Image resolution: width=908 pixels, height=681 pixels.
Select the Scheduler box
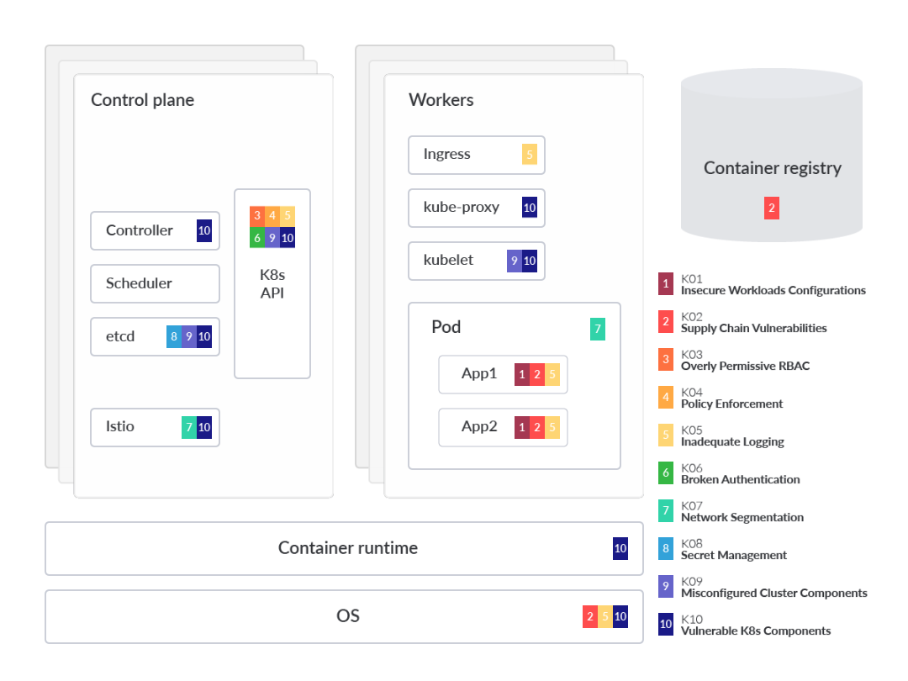click(x=155, y=283)
